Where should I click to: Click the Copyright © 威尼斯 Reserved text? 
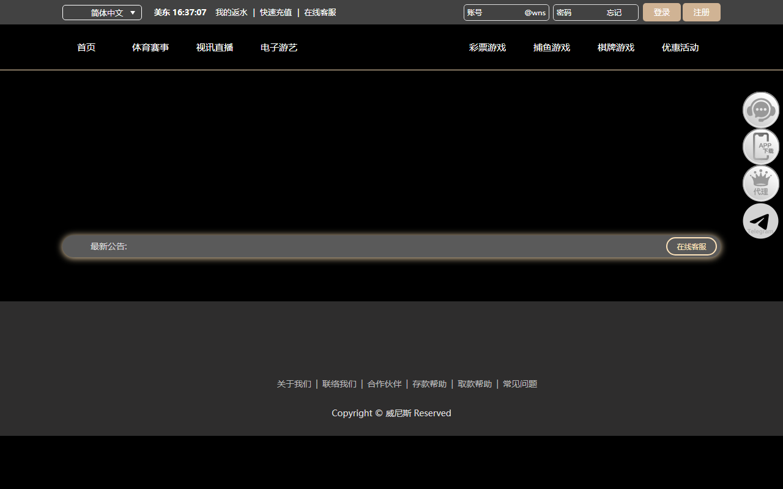(x=391, y=413)
